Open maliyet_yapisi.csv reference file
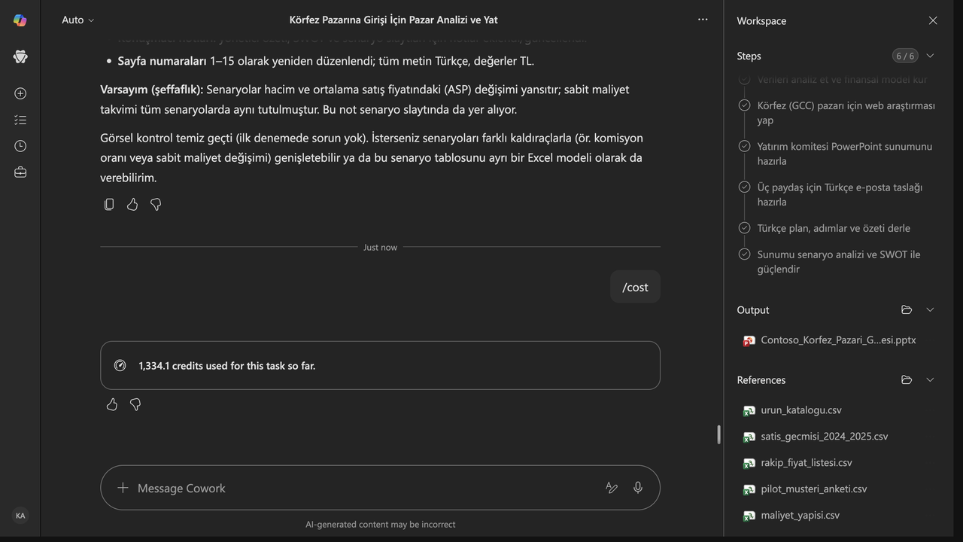The width and height of the screenshot is (963, 542). tap(791, 516)
